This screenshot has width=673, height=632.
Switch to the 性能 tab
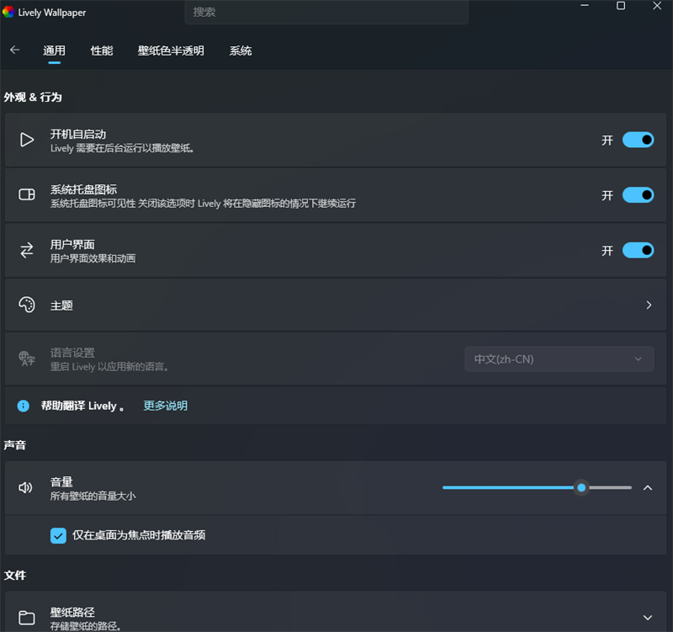(102, 50)
